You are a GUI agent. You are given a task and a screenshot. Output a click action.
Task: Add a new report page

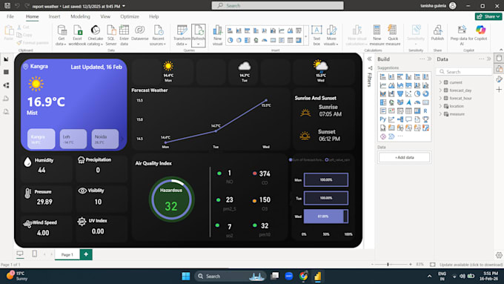click(86, 254)
